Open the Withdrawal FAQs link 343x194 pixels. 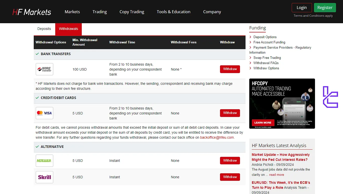266,63
